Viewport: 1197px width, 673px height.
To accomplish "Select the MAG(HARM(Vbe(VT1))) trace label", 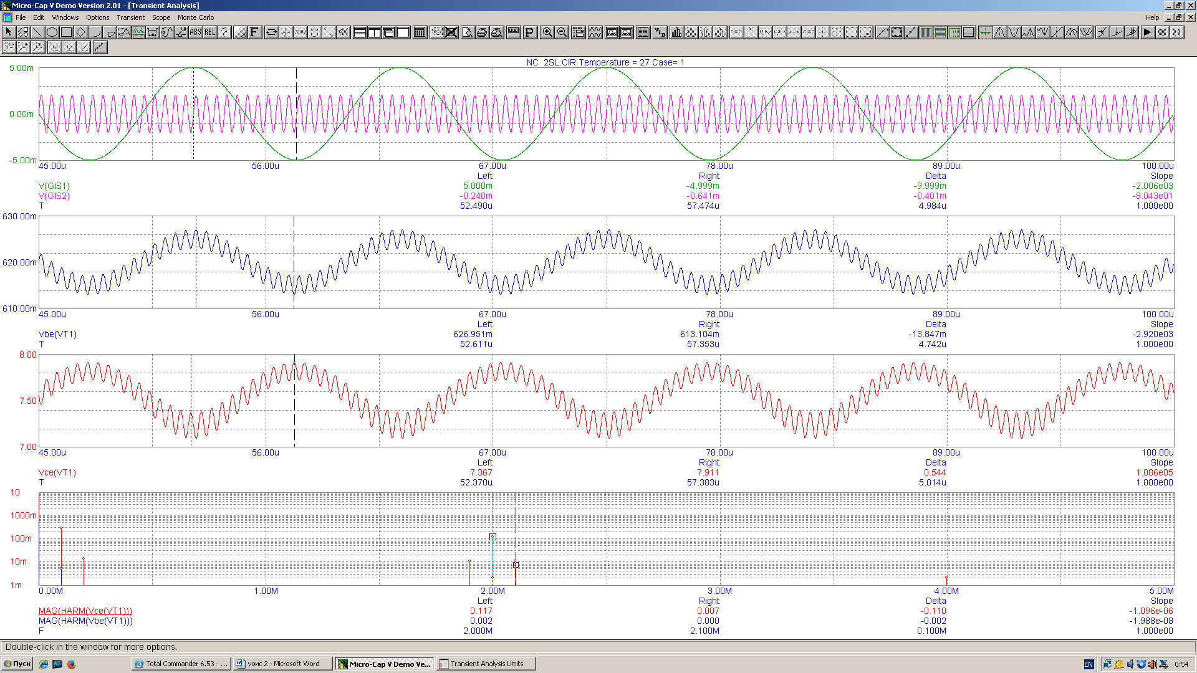I will [85, 621].
